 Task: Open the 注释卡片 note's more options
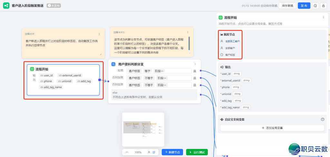pos(99,34)
